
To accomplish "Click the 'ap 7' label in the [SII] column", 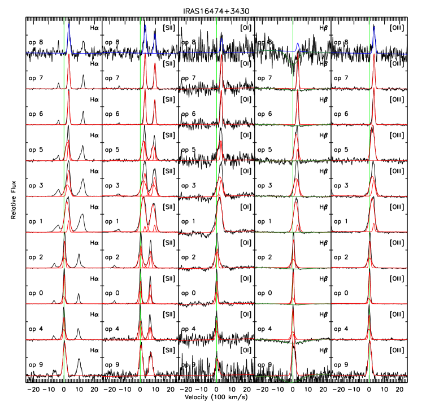I will coord(112,78).
